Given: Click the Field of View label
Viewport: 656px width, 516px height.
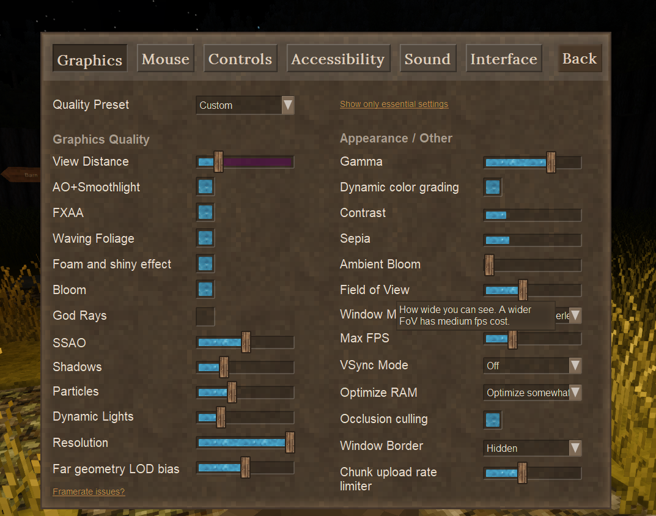Looking at the screenshot, I should pyautogui.click(x=374, y=290).
